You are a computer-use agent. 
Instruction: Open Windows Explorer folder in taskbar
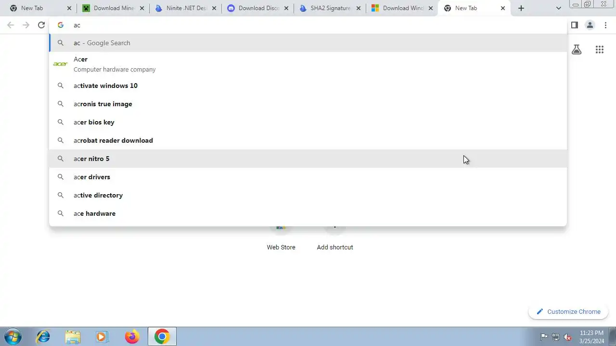coord(73,337)
